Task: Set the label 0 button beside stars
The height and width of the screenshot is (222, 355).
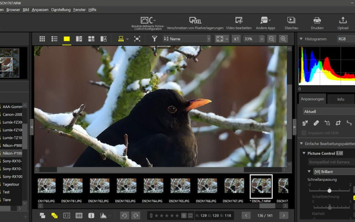Action: [184, 215]
